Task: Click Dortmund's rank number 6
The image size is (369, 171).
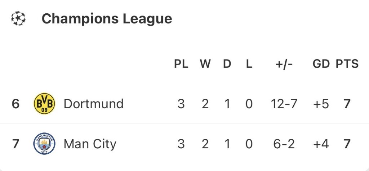Action: pos(15,104)
